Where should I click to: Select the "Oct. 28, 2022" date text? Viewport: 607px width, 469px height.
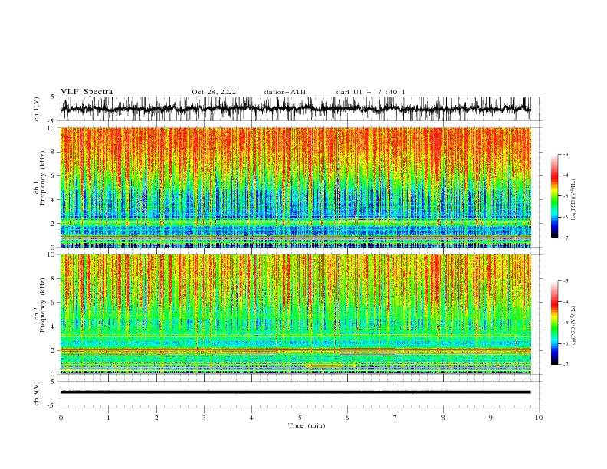[214, 92]
